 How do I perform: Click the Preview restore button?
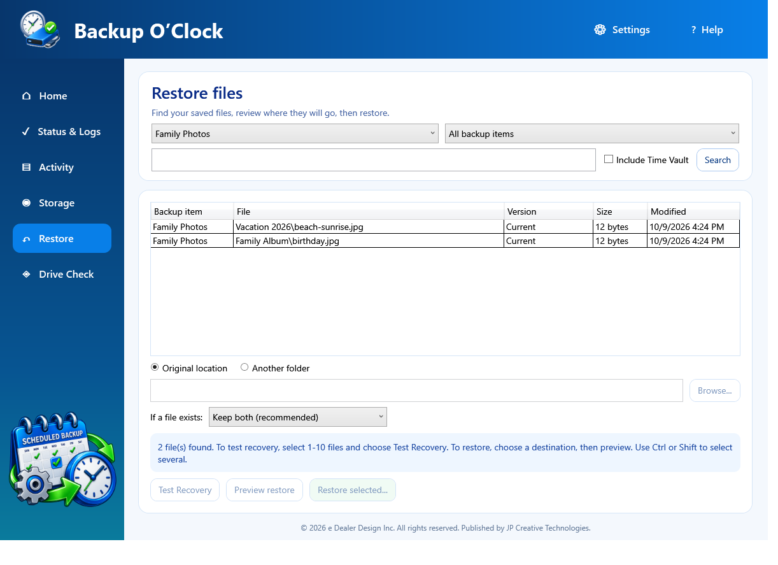pyautogui.click(x=264, y=490)
